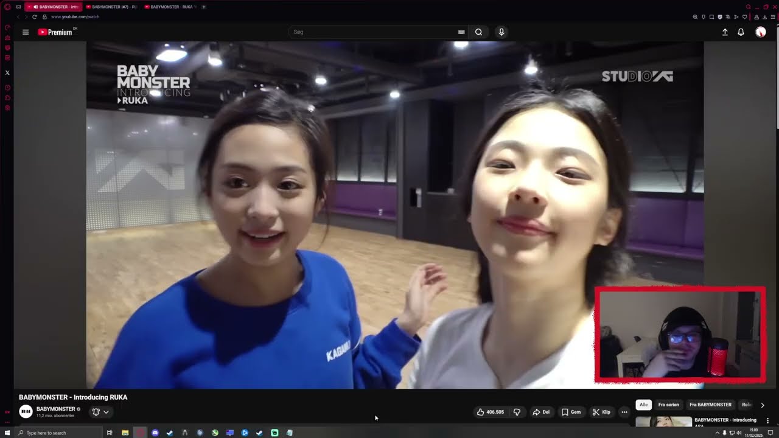Open the YouTube account avatar menu
Image resolution: width=779 pixels, height=438 pixels.
[761, 32]
